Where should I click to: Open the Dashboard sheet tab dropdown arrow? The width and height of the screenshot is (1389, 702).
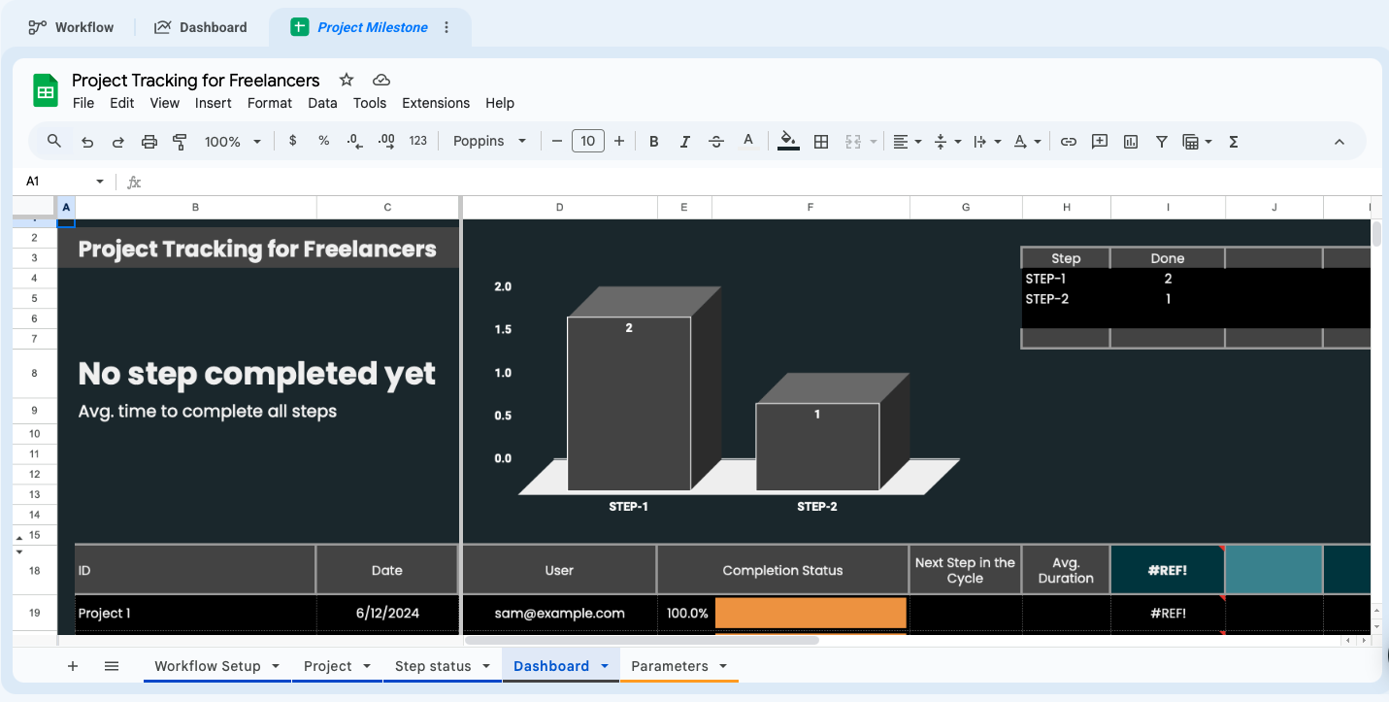[x=604, y=666]
